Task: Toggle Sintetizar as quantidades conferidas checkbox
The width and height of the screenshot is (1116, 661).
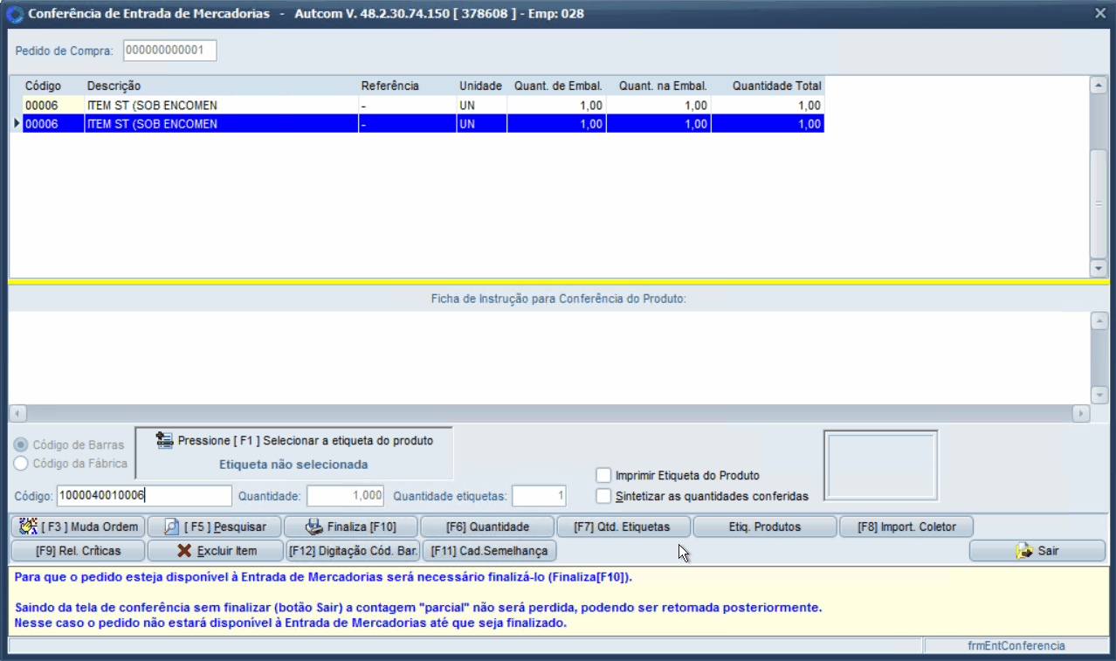Action: pyautogui.click(x=603, y=496)
